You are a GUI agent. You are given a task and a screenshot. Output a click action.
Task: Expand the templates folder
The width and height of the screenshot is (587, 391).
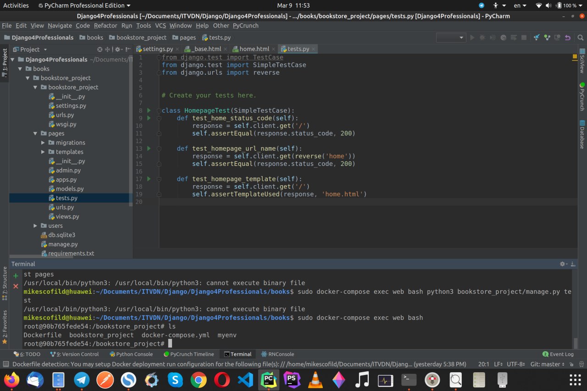coord(43,152)
